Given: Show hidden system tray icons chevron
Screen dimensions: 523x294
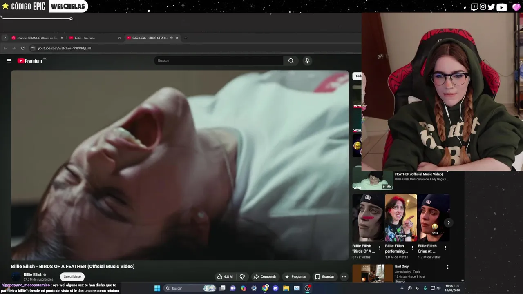Looking at the screenshot, I should tap(402, 288).
